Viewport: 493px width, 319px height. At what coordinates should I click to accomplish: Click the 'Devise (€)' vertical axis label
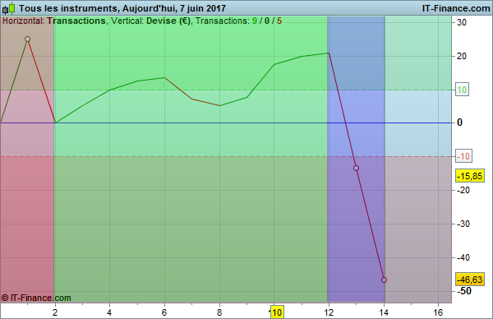pos(168,21)
